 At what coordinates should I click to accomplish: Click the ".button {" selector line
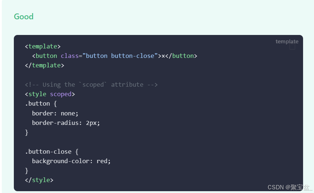(x=41, y=103)
